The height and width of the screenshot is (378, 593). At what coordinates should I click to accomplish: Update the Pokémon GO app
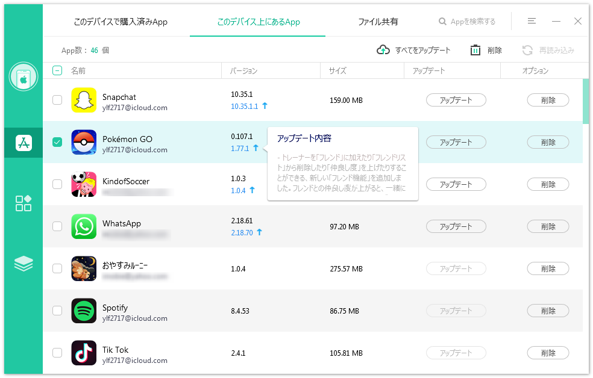coord(456,143)
